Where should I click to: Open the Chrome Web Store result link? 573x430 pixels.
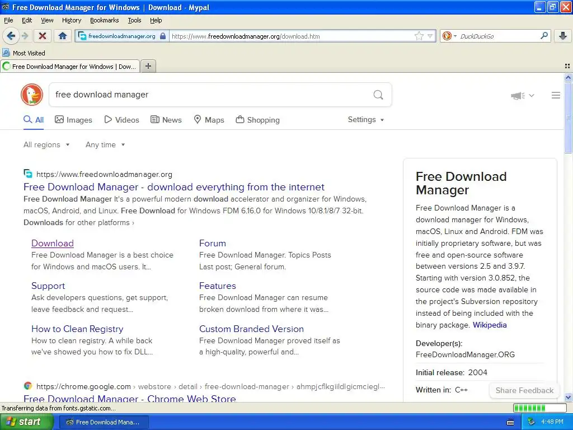[130, 398]
